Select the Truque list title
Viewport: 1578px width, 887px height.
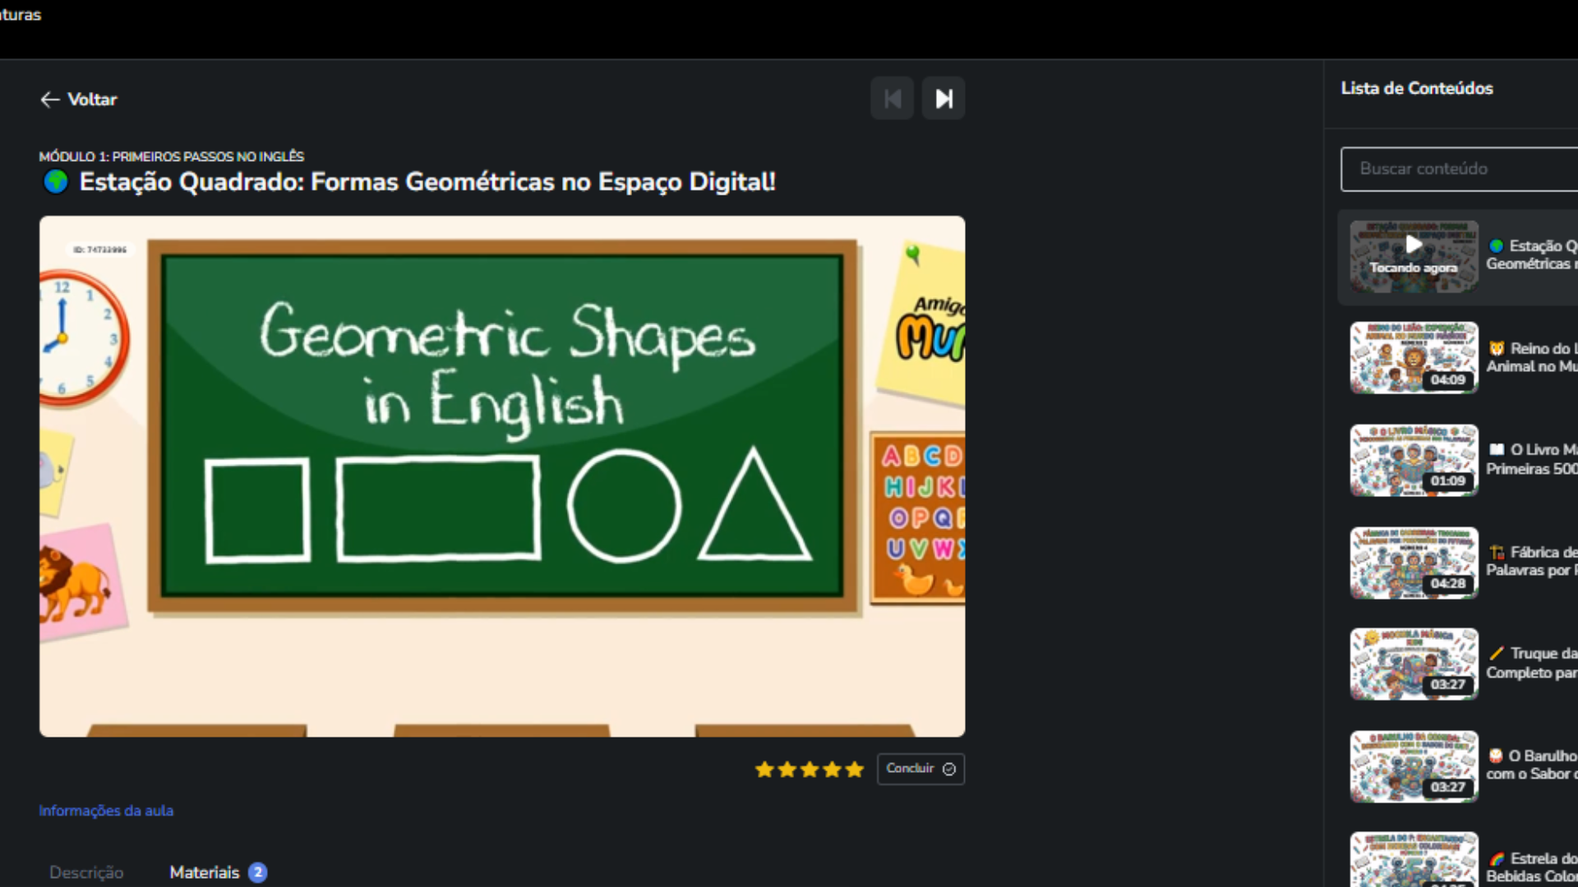pyautogui.click(x=1532, y=663)
